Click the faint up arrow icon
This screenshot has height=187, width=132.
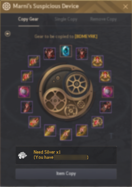coord(111,136)
